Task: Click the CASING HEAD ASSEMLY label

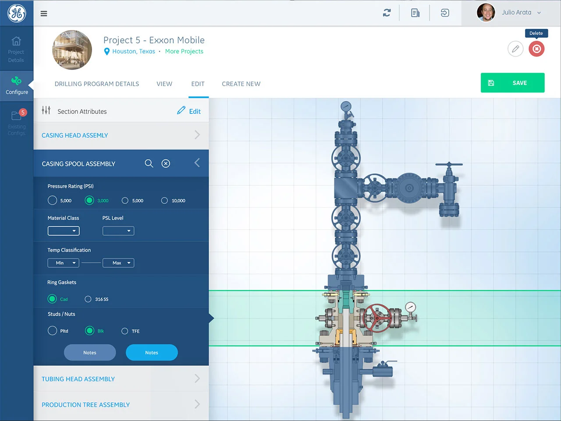Action: point(75,135)
